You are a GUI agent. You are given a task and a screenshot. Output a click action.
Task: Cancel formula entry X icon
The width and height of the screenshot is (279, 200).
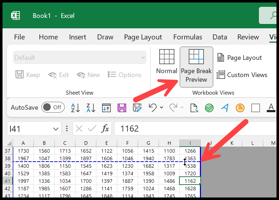pos(79,129)
